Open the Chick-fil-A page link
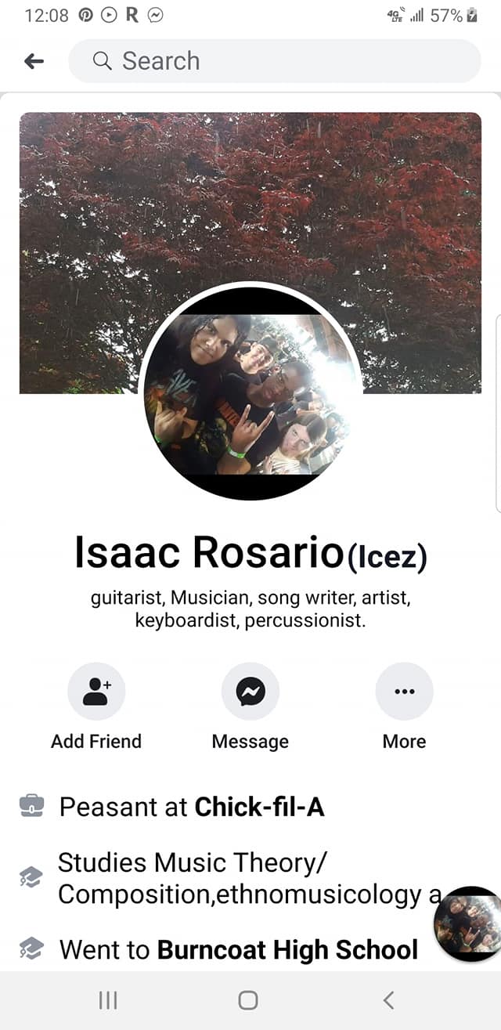This screenshot has height=1030, width=501. [x=259, y=806]
